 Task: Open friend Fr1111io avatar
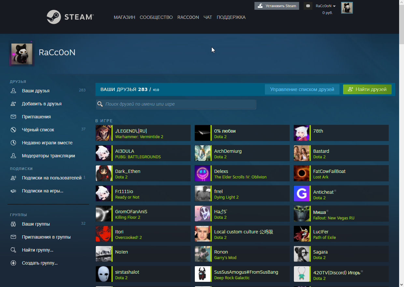pyautogui.click(x=104, y=193)
